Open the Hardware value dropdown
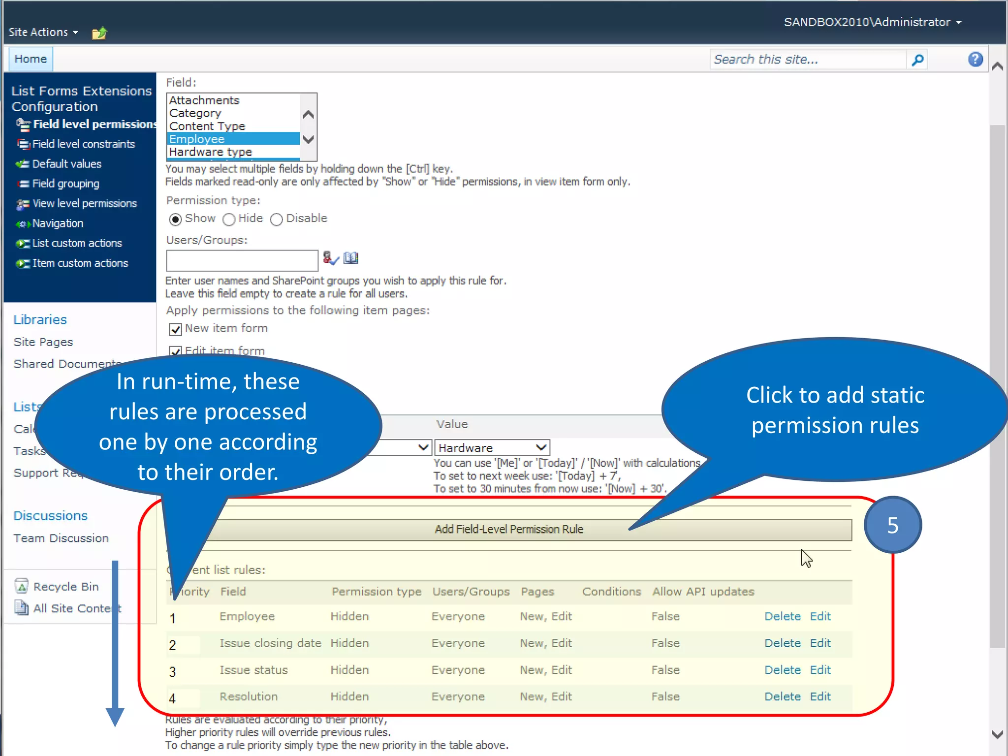 492,447
